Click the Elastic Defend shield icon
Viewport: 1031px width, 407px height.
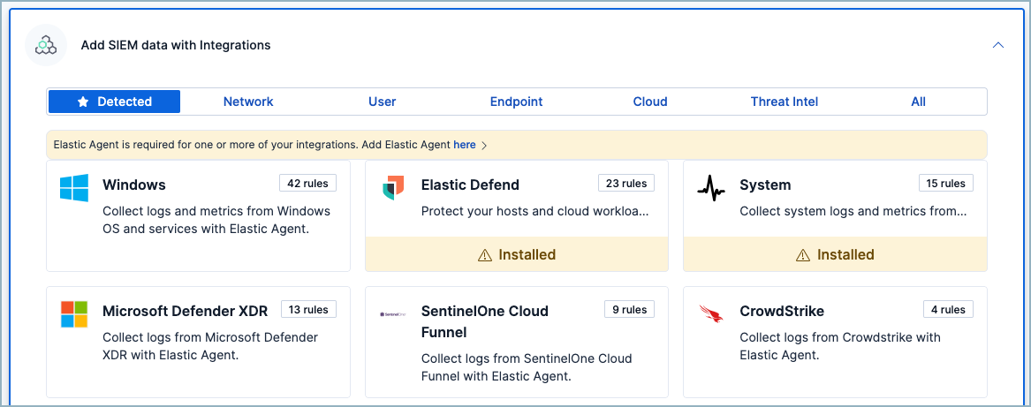pyautogui.click(x=393, y=186)
